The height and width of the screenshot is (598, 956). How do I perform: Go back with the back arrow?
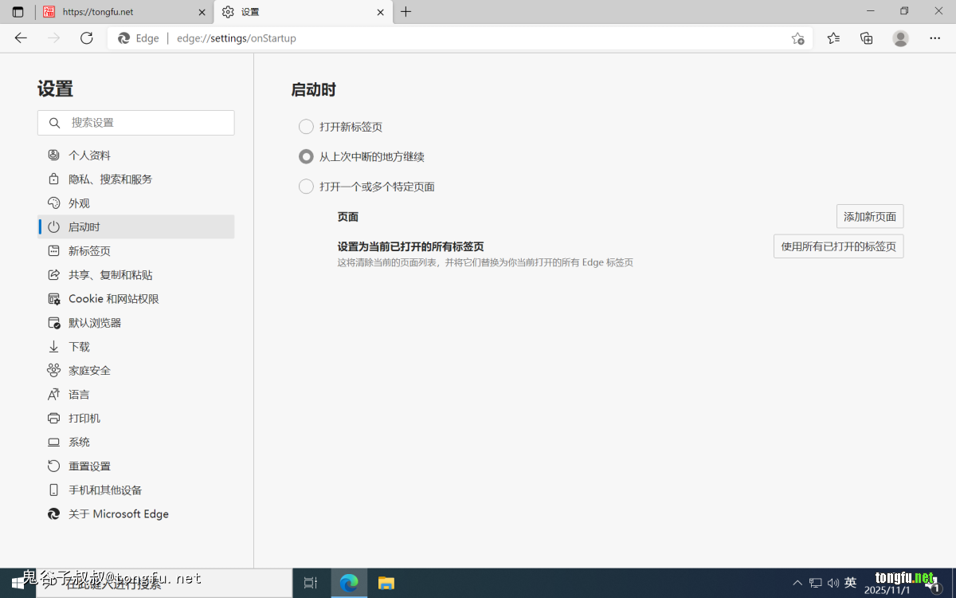[x=22, y=38]
